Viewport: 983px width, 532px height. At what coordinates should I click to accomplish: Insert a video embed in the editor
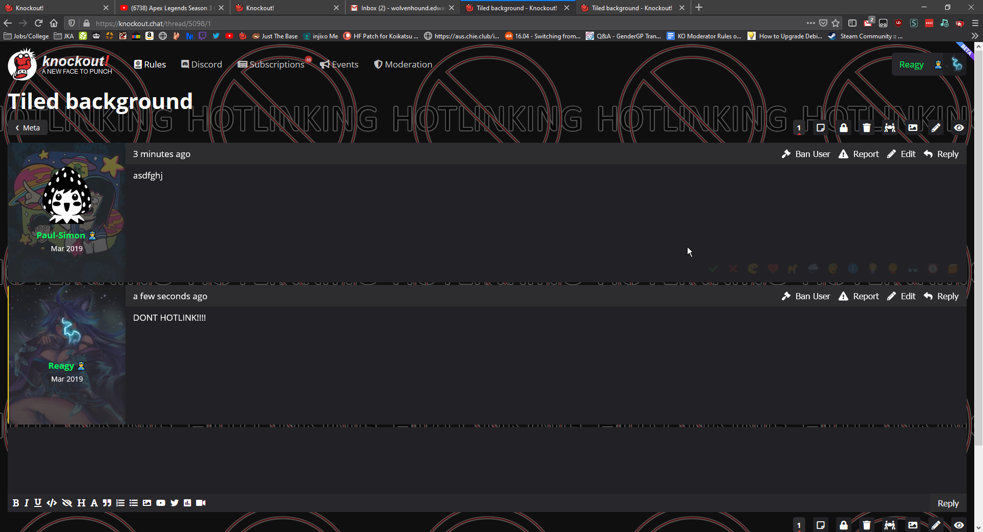201,503
